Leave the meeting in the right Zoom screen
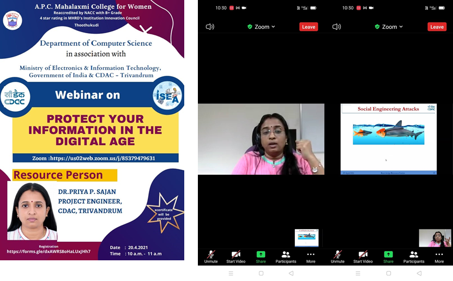Image resolution: width=453 pixels, height=281 pixels. [x=437, y=27]
